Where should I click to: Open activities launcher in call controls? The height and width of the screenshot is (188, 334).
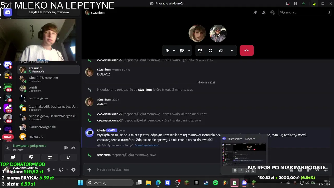pos(211,51)
